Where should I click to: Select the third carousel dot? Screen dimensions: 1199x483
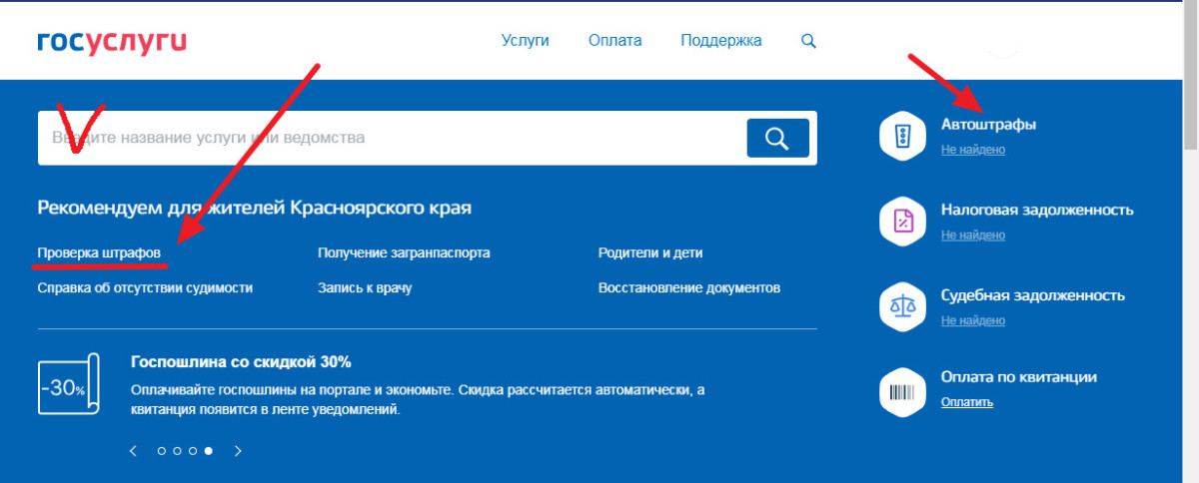[193, 451]
